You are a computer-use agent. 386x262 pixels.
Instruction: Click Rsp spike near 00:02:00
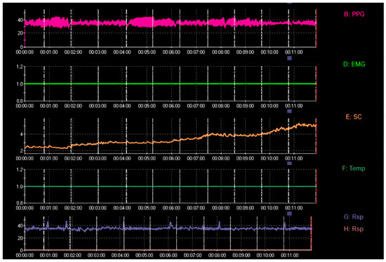[x=67, y=225]
